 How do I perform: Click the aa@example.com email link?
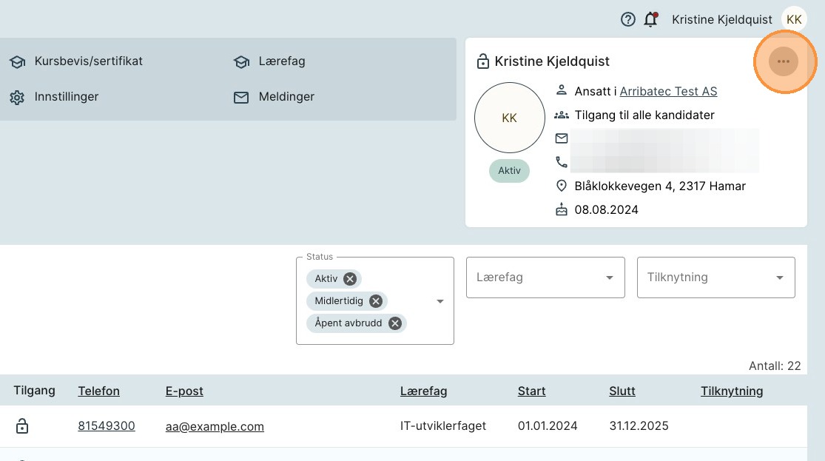[215, 426]
